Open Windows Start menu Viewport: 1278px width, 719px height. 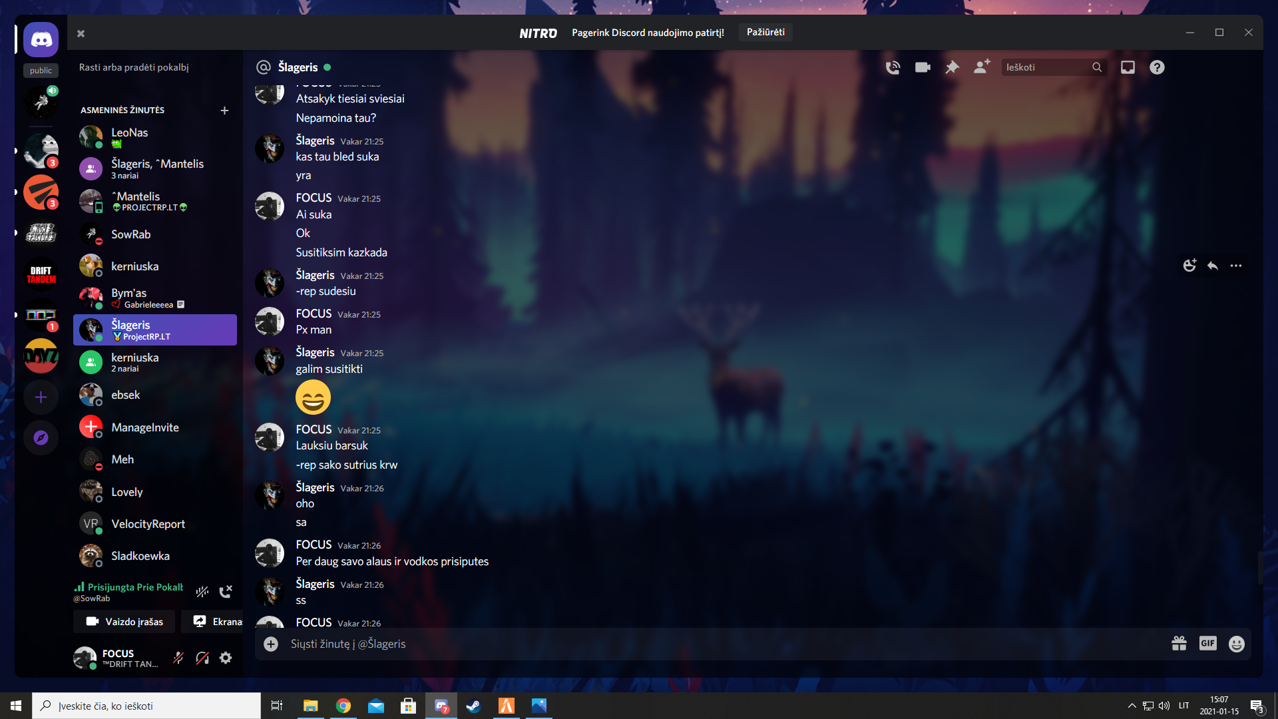point(16,706)
